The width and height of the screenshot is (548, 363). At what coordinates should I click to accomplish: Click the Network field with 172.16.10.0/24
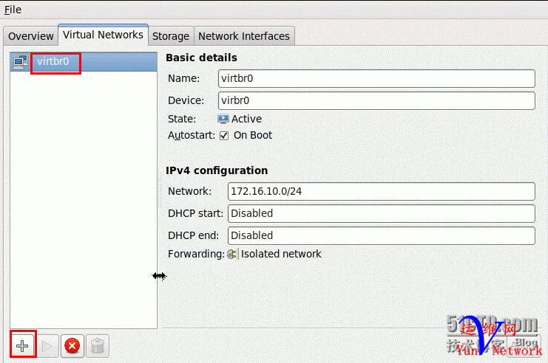pyautogui.click(x=381, y=191)
